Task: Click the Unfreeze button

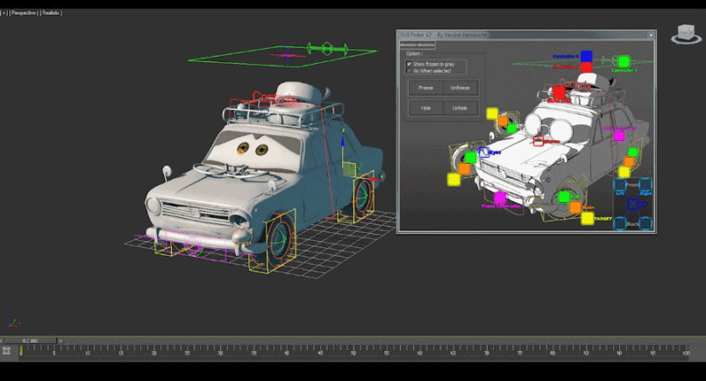Action: [460, 88]
